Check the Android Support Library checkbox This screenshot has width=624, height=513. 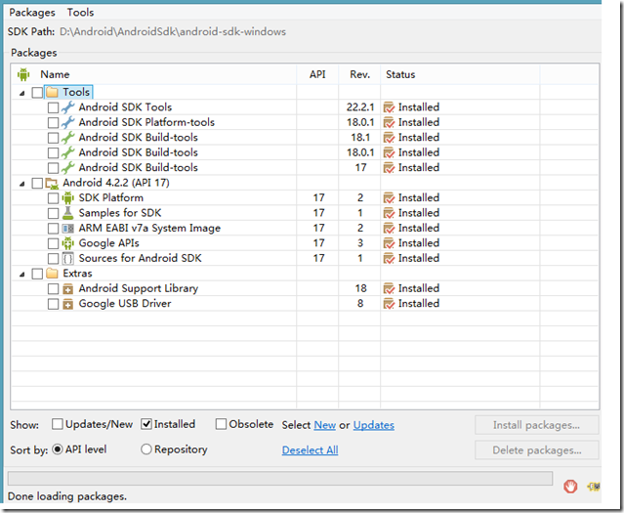[x=53, y=289]
